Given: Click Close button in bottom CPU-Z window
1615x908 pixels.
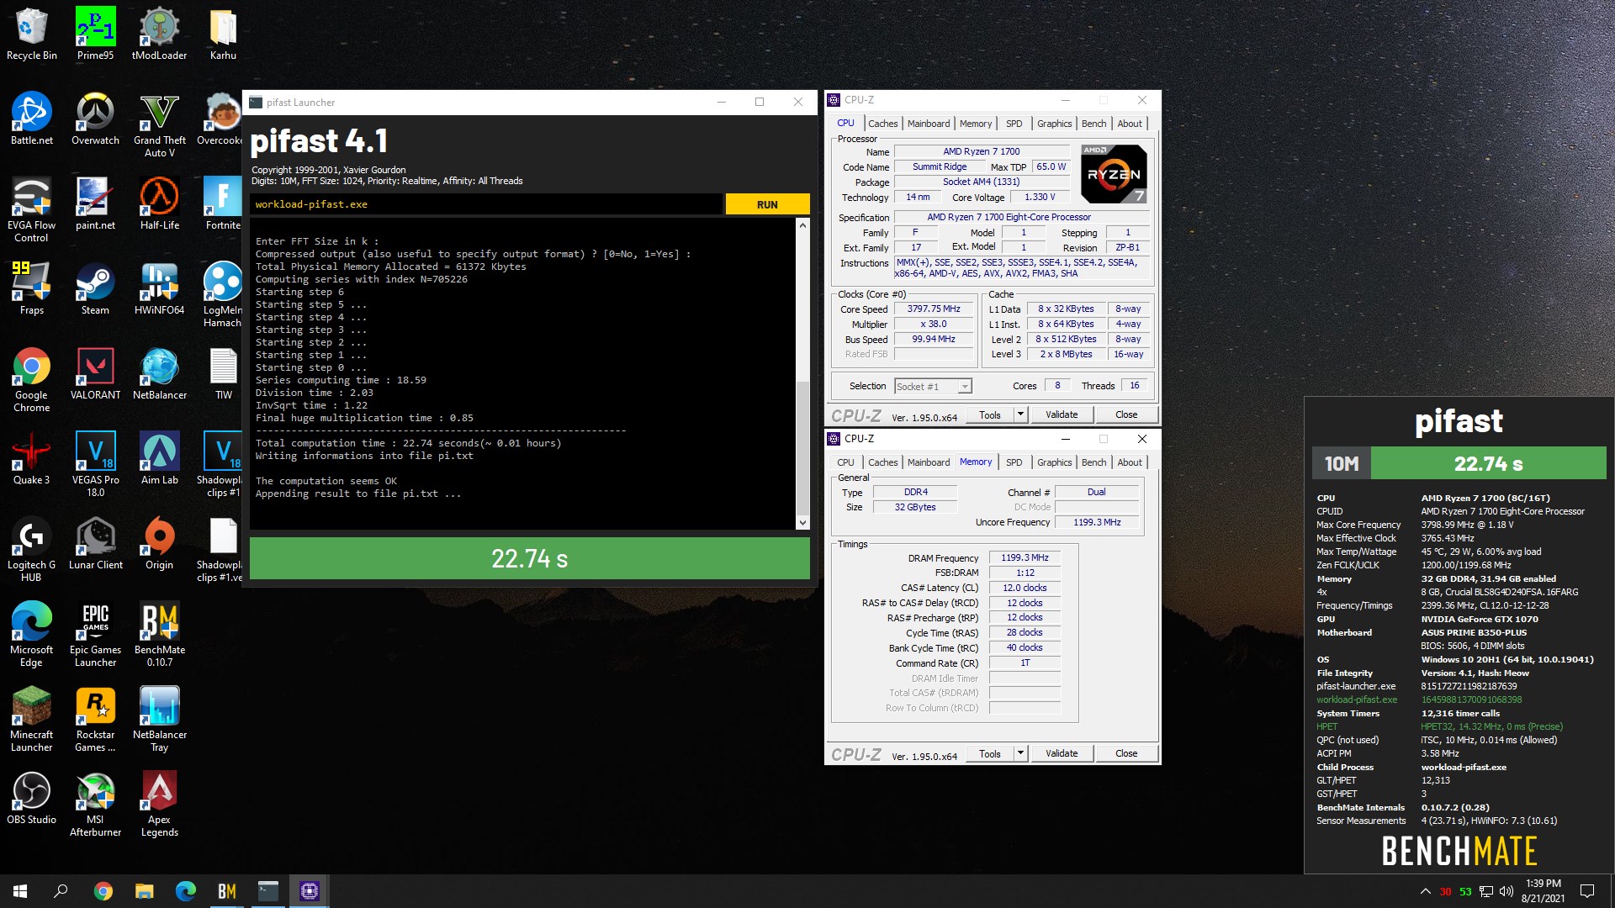Looking at the screenshot, I should 1126,753.
